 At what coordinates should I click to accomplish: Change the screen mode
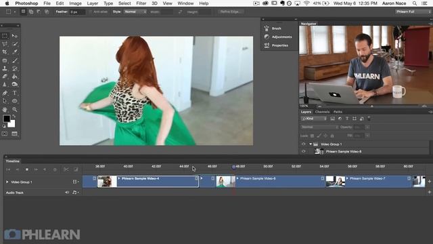point(15,134)
